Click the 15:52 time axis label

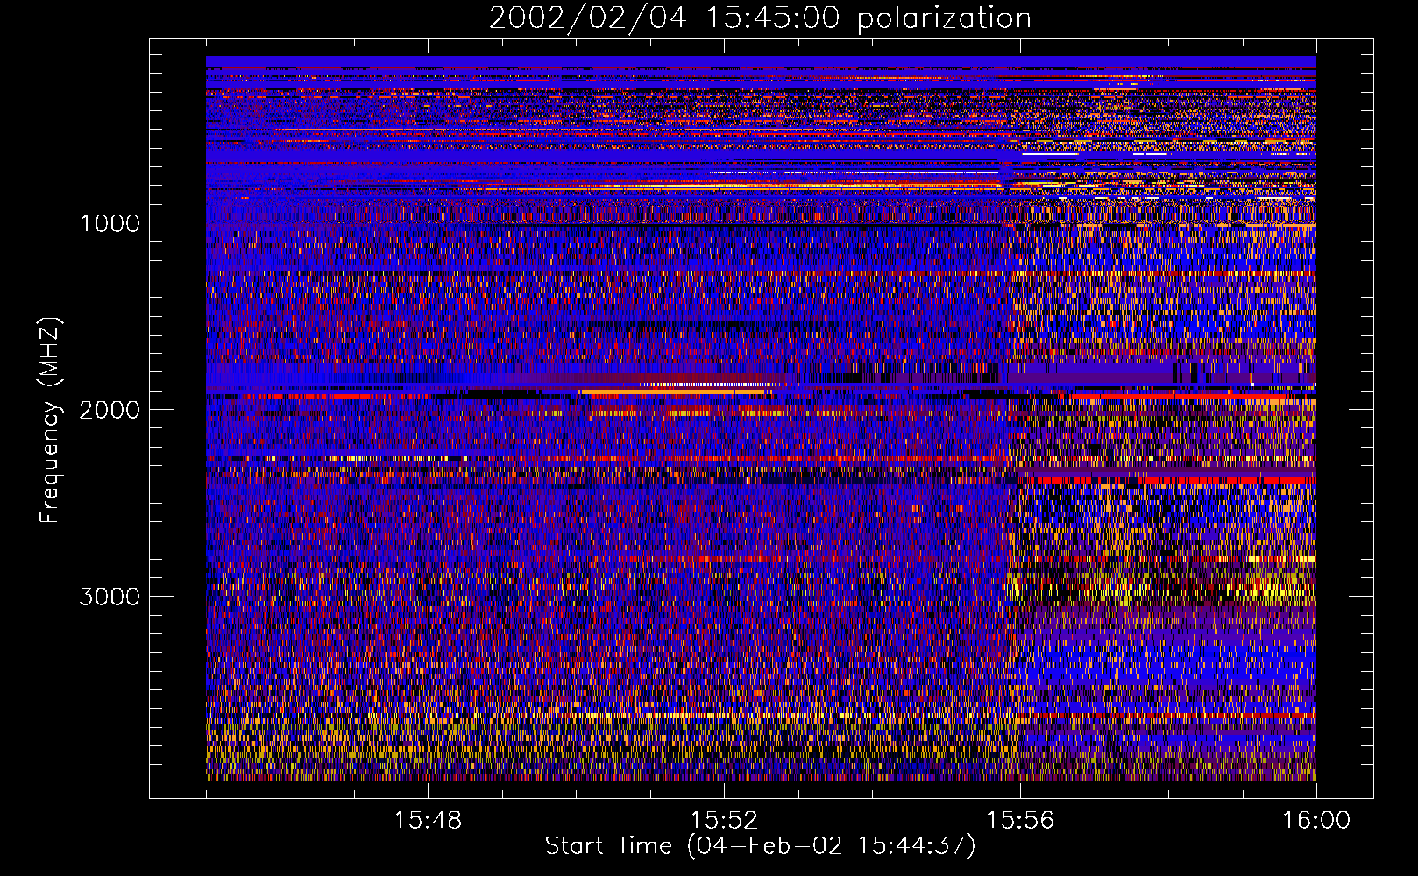pos(724,821)
